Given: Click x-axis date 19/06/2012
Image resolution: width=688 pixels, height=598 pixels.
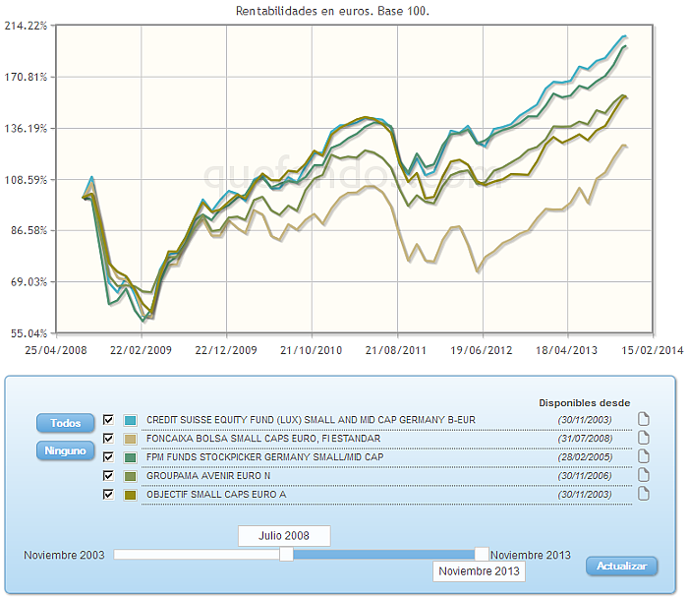Looking at the screenshot, I should pos(482,350).
